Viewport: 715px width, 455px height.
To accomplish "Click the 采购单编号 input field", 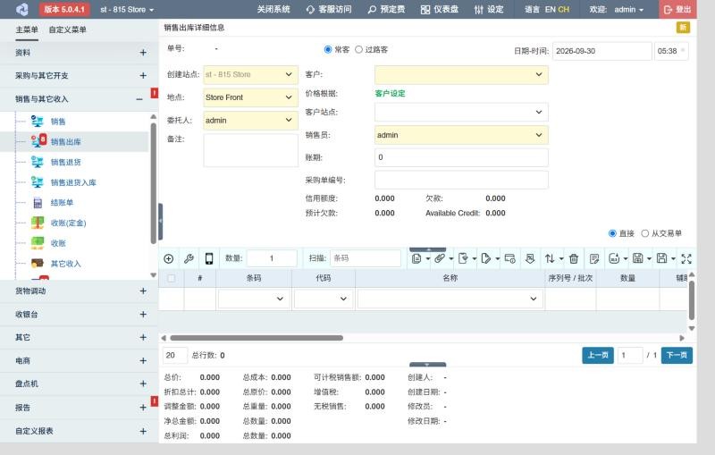I will pos(461,180).
